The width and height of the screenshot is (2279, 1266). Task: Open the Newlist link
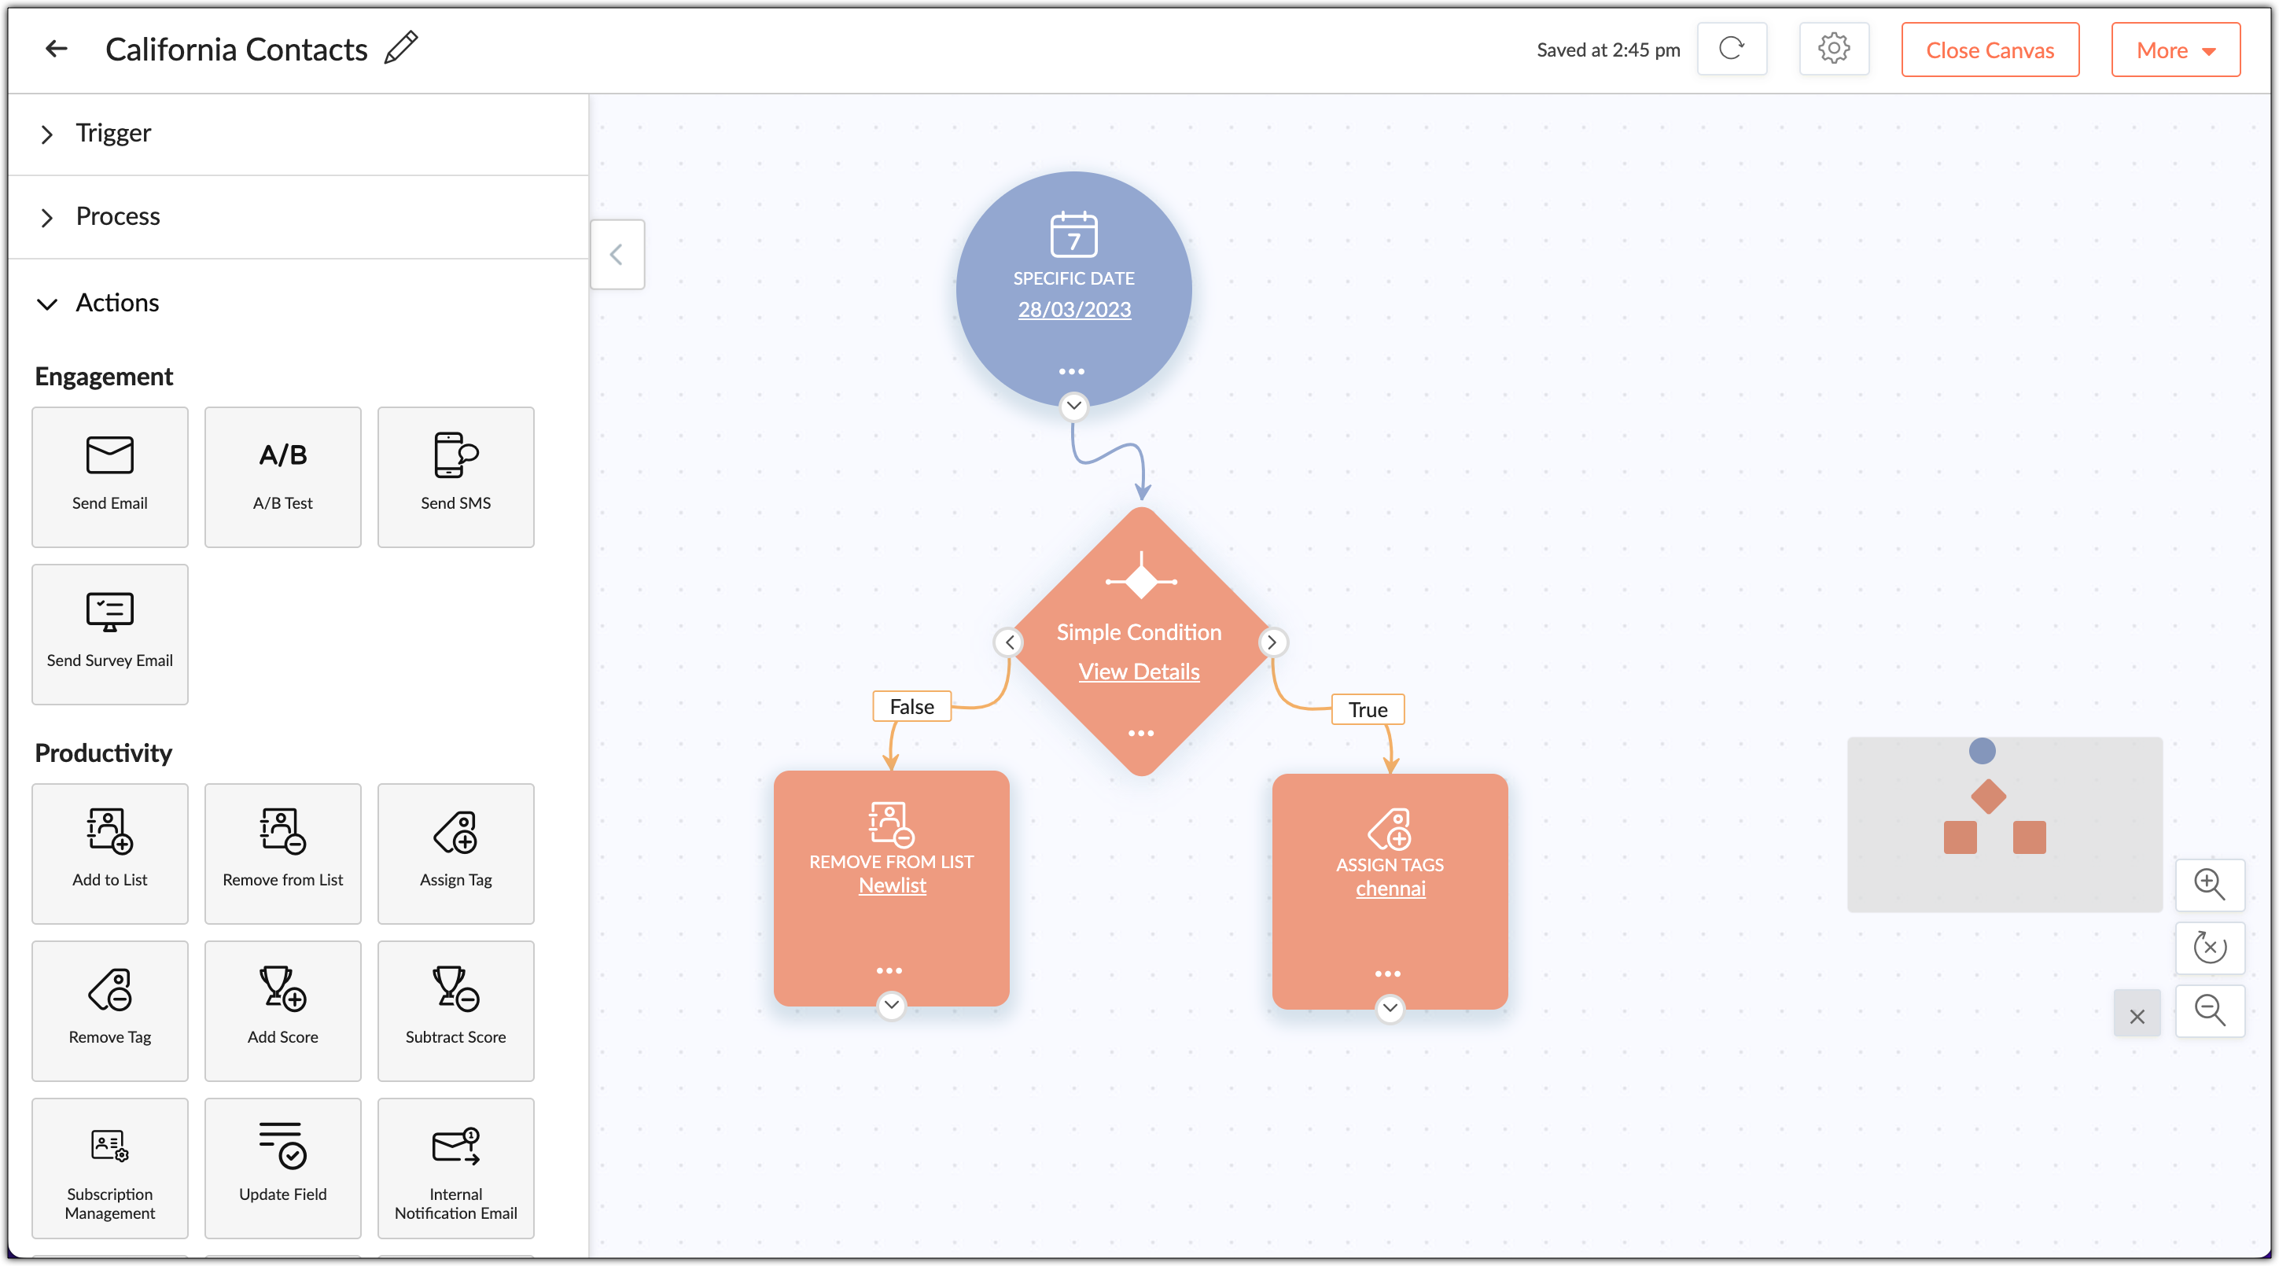pos(892,885)
